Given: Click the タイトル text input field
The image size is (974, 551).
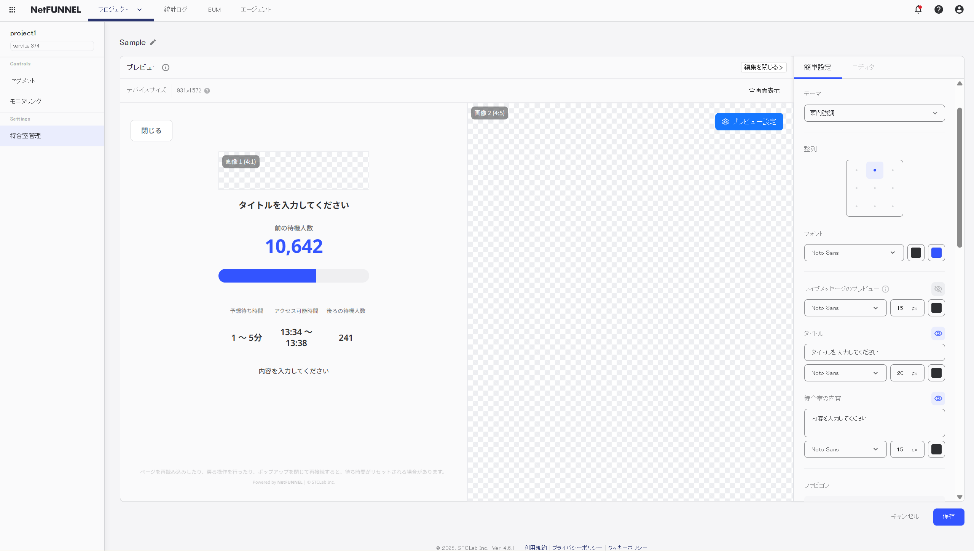Looking at the screenshot, I should pos(874,352).
